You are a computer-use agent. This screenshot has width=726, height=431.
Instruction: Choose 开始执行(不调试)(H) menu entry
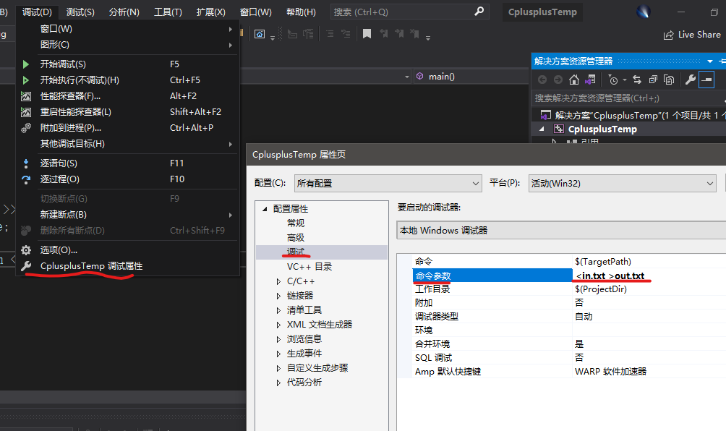pos(128,80)
